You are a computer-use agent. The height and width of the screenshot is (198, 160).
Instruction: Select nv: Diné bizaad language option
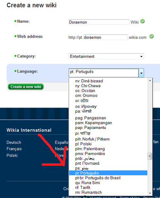point(89,81)
